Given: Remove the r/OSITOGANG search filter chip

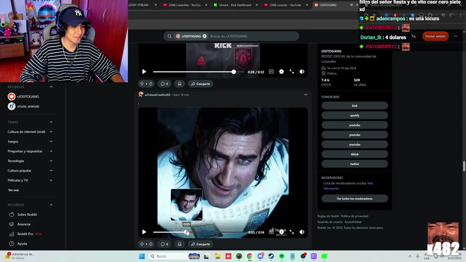Looking at the screenshot, I should (x=205, y=36).
